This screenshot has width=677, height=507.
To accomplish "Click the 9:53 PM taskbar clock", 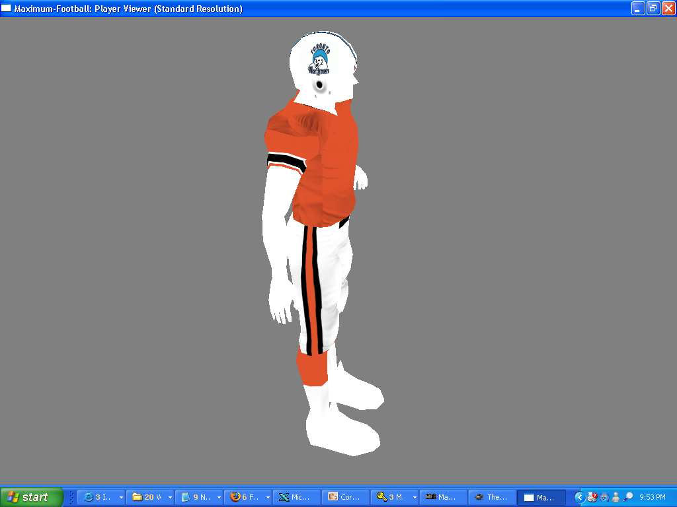I will (x=653, y=497).
